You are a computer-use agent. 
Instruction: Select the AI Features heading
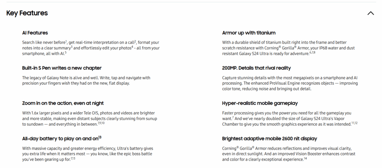click(35, 33)
